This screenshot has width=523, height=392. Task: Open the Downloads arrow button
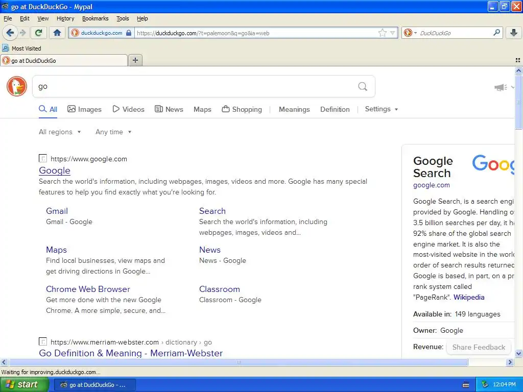point(514,33)
